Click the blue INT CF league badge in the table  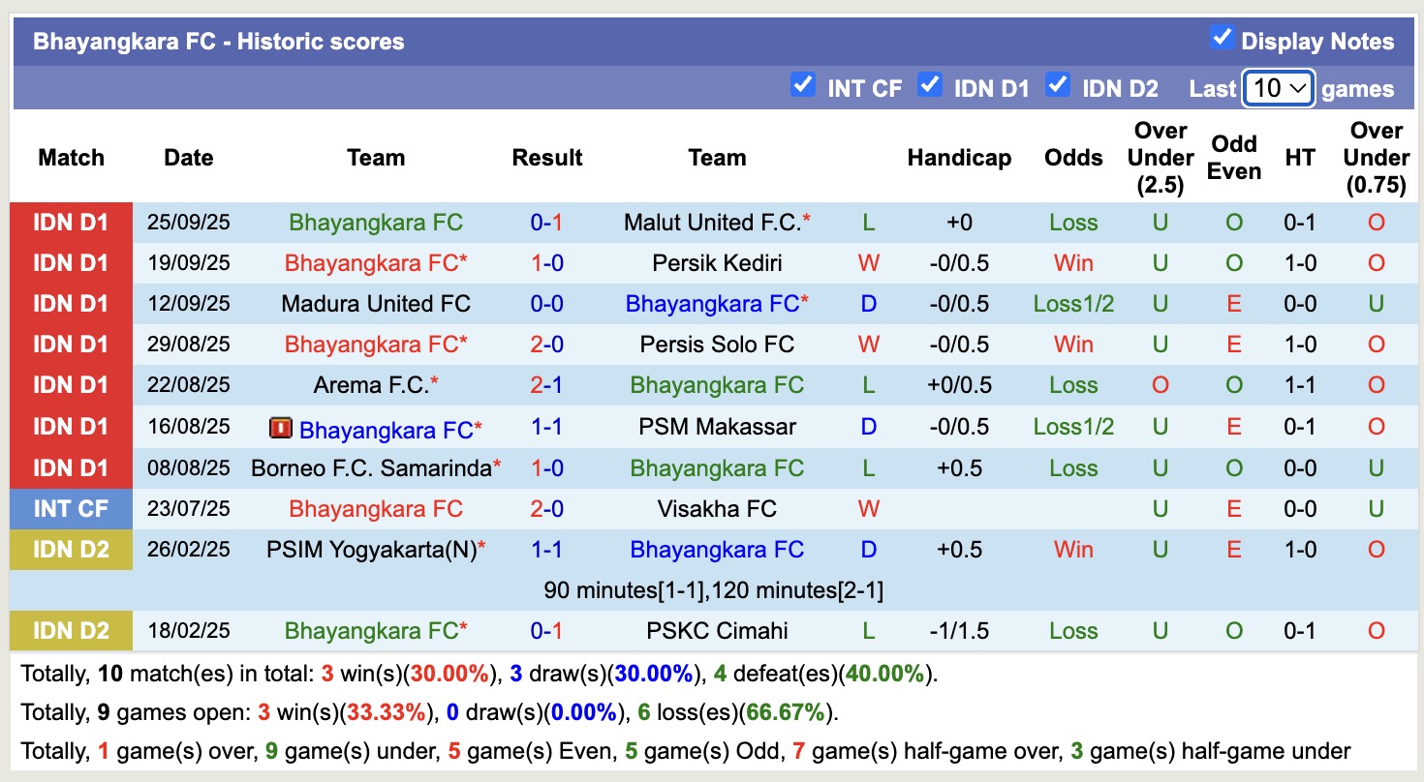pos(71,509)
